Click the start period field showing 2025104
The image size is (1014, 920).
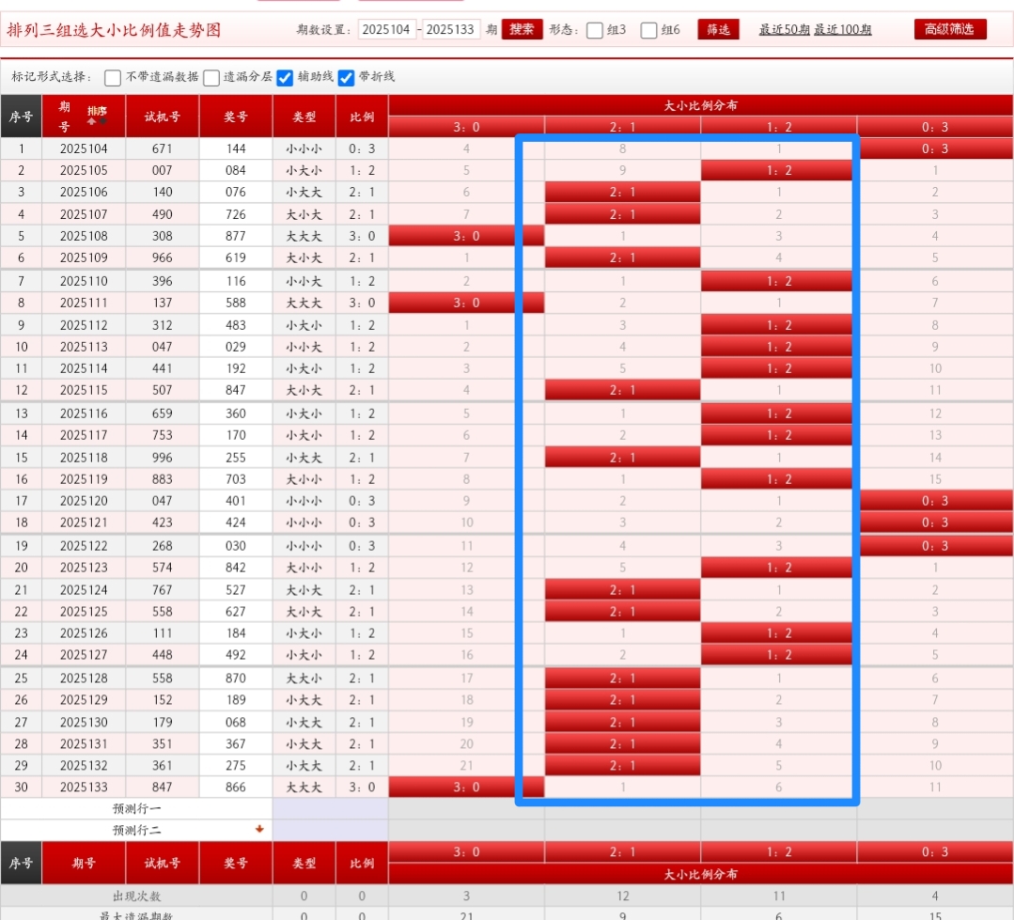point(386,30)
